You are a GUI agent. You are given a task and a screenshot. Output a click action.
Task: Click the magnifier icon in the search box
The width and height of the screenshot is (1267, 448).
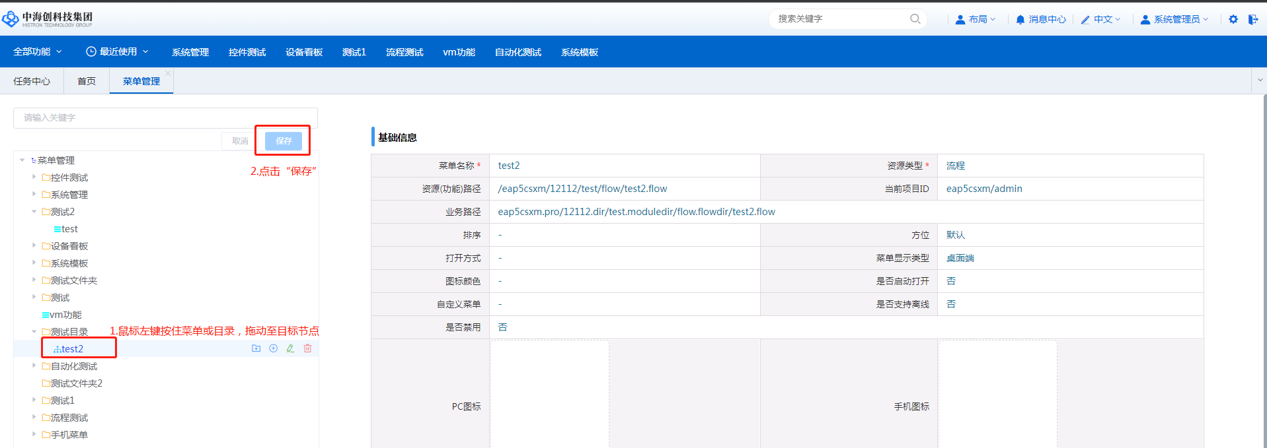[915, 19]
